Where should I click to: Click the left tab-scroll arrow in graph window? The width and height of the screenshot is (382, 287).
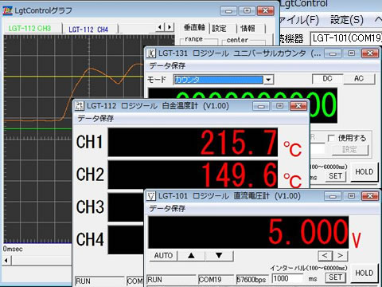point(160,27)
